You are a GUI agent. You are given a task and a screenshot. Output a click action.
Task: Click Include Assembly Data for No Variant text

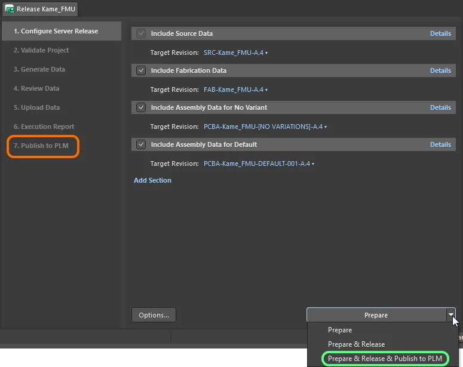209,107
